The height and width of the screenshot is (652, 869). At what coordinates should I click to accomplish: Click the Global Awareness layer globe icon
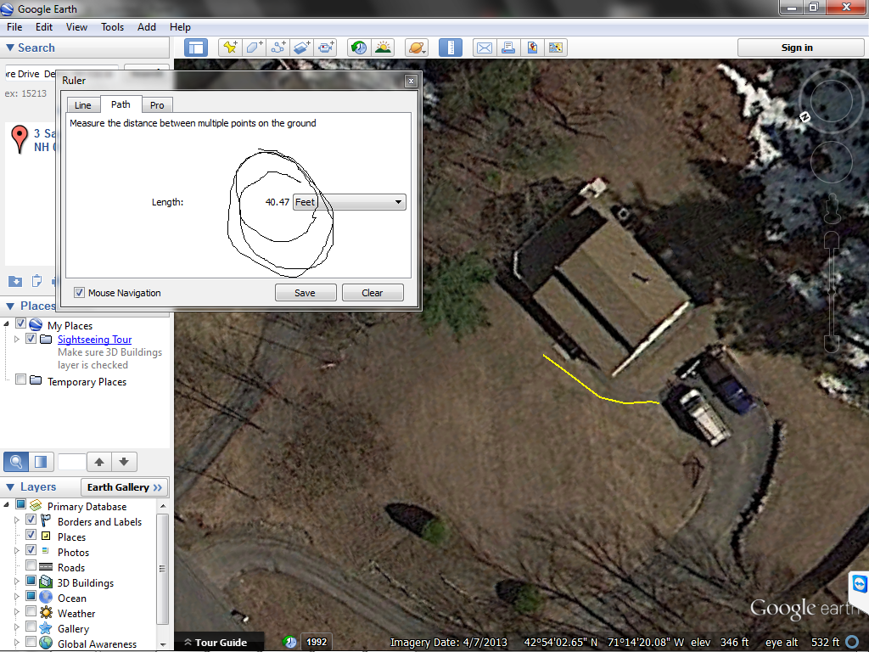coord(46,644)
